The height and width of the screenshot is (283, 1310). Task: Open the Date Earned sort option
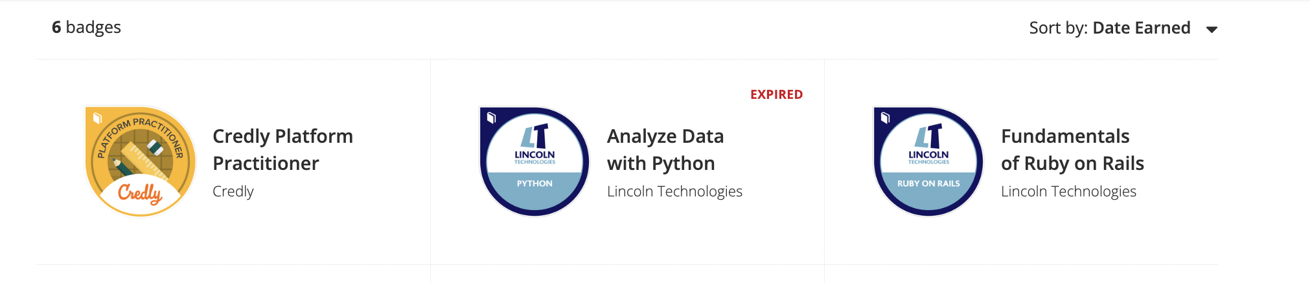point(1141,28)
